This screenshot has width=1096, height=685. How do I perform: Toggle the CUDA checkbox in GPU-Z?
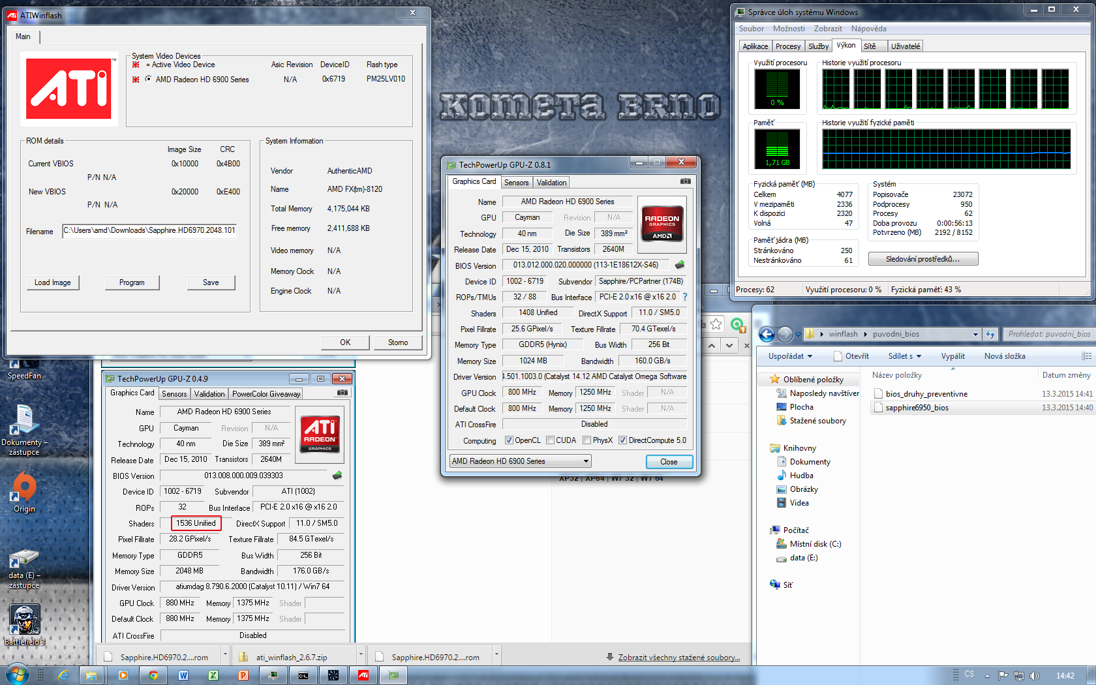[x=550, y=440]
